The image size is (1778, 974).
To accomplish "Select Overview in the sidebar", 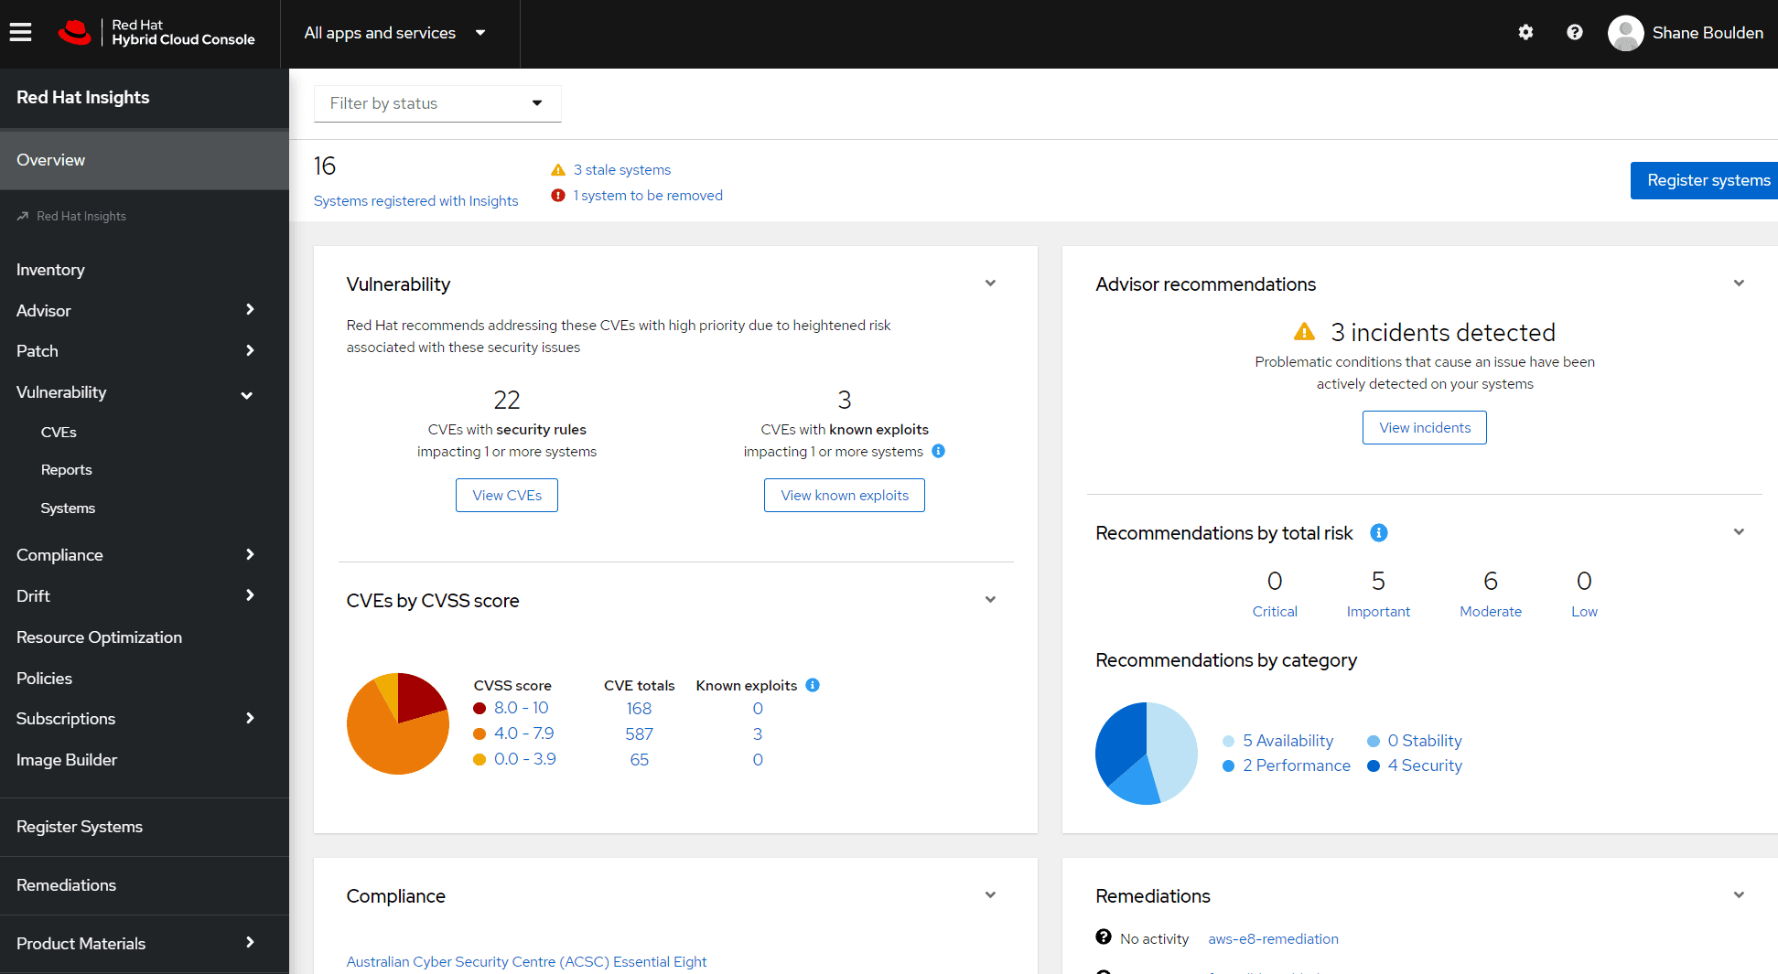I will (x=145, y=160).
